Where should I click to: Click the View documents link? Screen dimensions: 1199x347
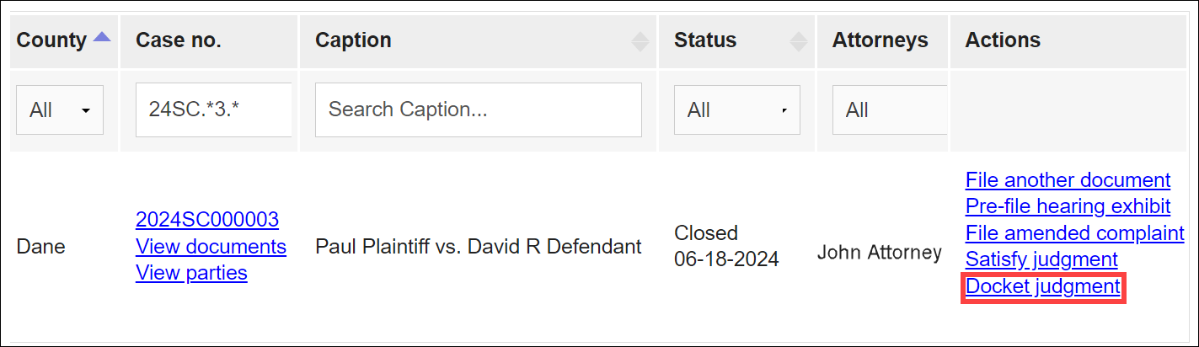(211, 247)
